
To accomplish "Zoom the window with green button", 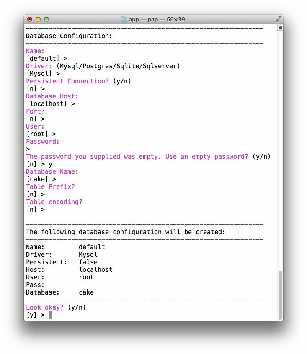I will click(46, 19).
